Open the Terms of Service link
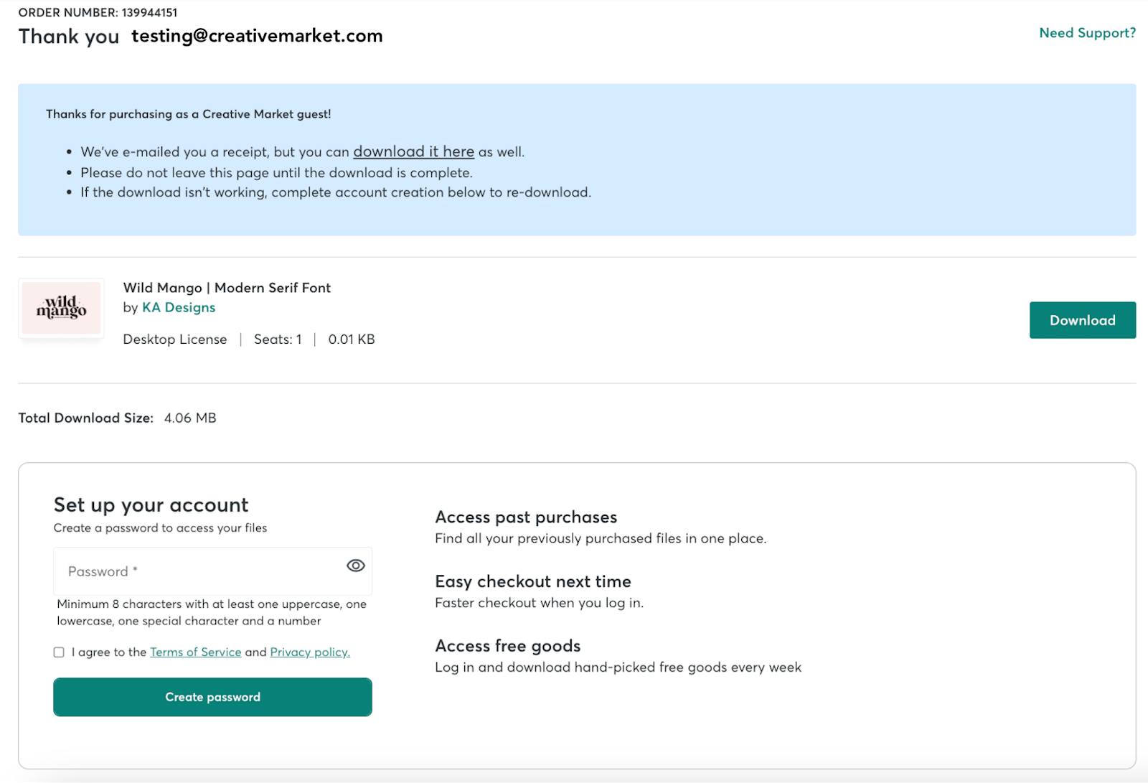The image size is (1148, 783). coord(195,652)
